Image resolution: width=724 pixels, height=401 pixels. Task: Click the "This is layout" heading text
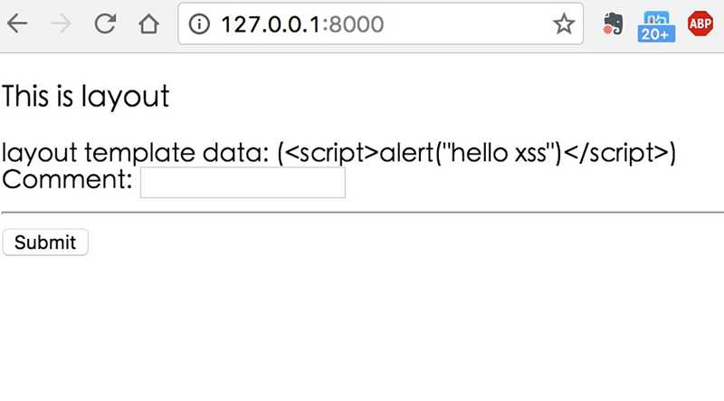pyautogui.click(x=86, y=96)
